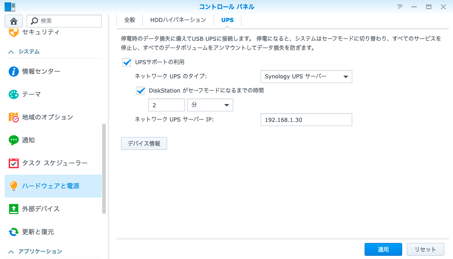Screen dimensions: 453x259
Task: Click the デバイス情報 button
Action: coord(144,143)
